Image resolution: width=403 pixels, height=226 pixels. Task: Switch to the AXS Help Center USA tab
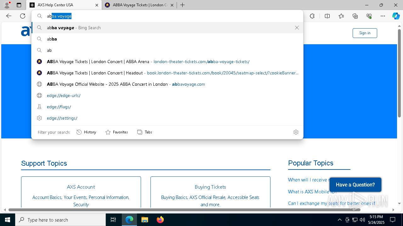pyautogui.click(x=64, y=5)
